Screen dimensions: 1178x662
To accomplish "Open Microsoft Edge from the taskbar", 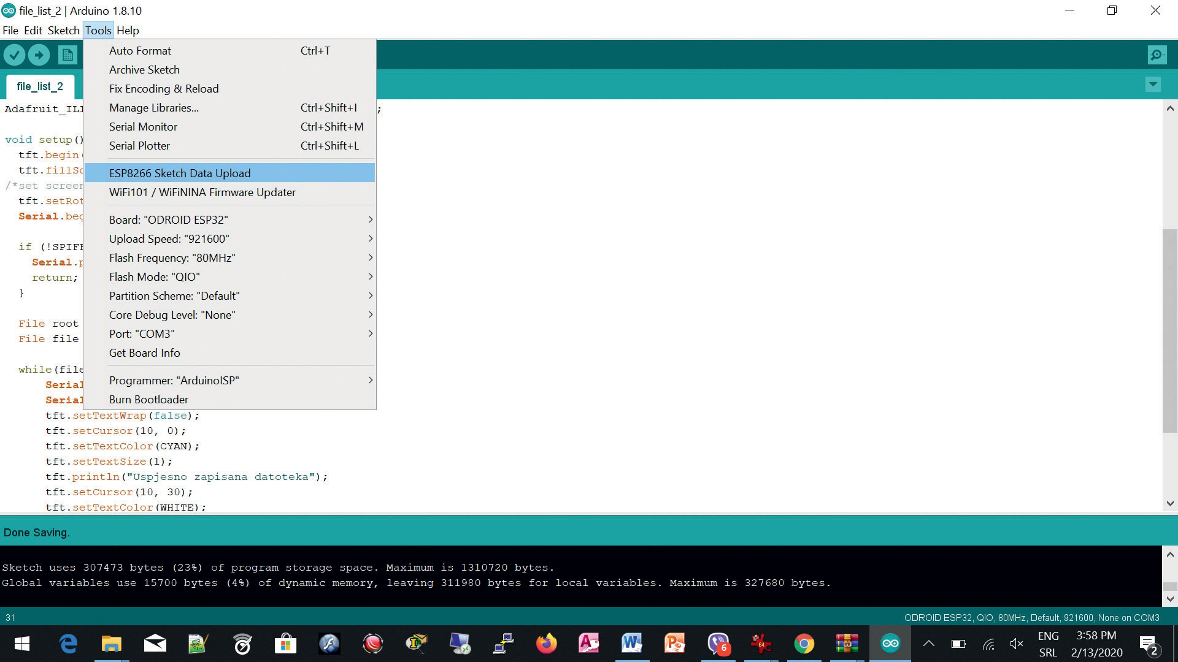I will (68, 644).
